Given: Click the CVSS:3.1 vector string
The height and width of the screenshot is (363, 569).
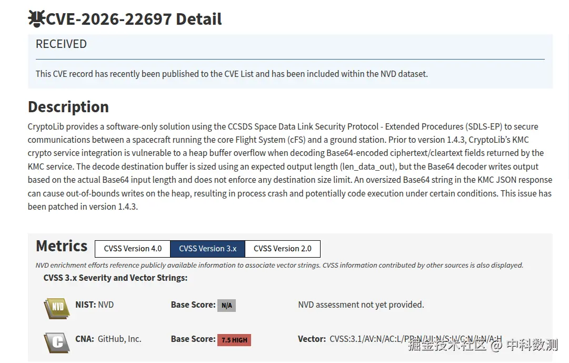Looking at the screenshot, I should pyautogui.click(x=415, y=339).
